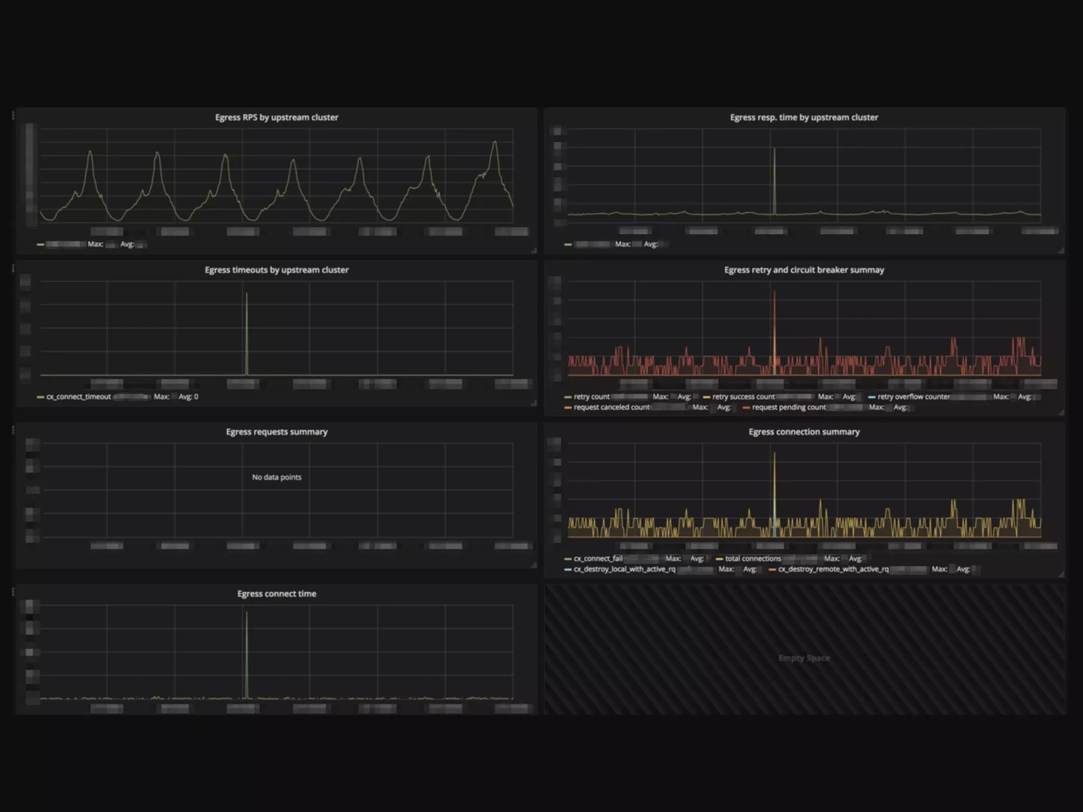Viewport: 1083px width, 812px height.
Task: Open Egress retry and circuit breaker summary menu
Action: click(x=804, y=270)
